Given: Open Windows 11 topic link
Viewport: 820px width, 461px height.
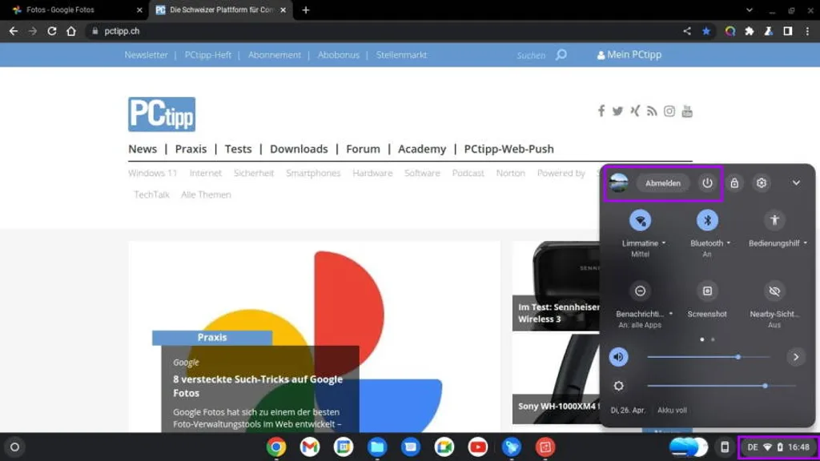Looking at the screenshot, I should (153, 173).
